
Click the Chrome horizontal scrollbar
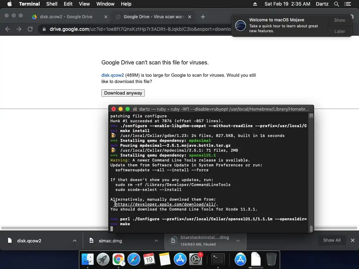[x=179, y=228]
